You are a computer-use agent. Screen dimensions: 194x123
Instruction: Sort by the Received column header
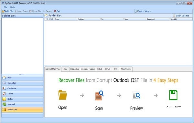(158, 19)
